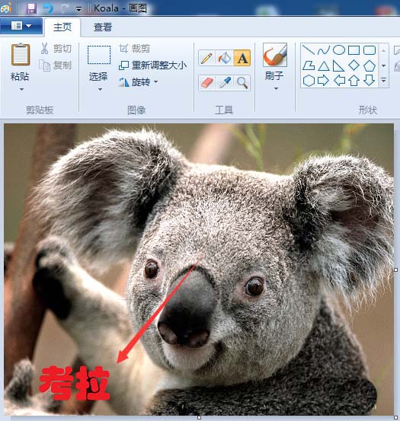Viewport: 400px width, 421px height.
Task: Select the Fill with color bucket tool
Action: pyautogui.click(x=225, y=58)
